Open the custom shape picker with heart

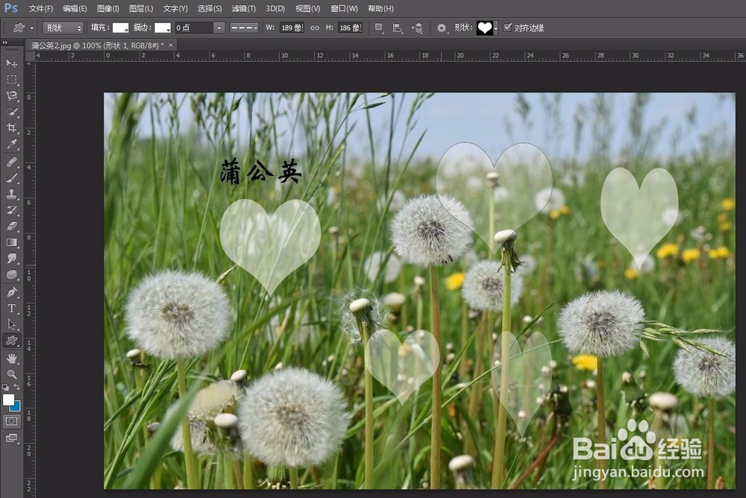[x=487, y=28]
